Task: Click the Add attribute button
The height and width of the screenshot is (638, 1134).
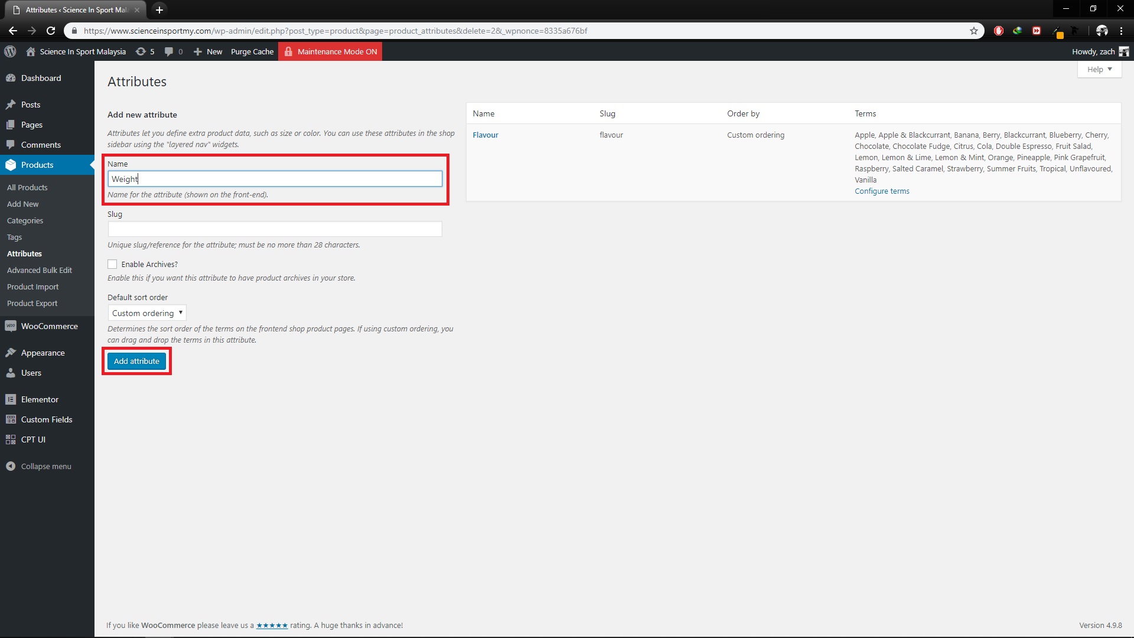Action: click(x=136, y=361)
